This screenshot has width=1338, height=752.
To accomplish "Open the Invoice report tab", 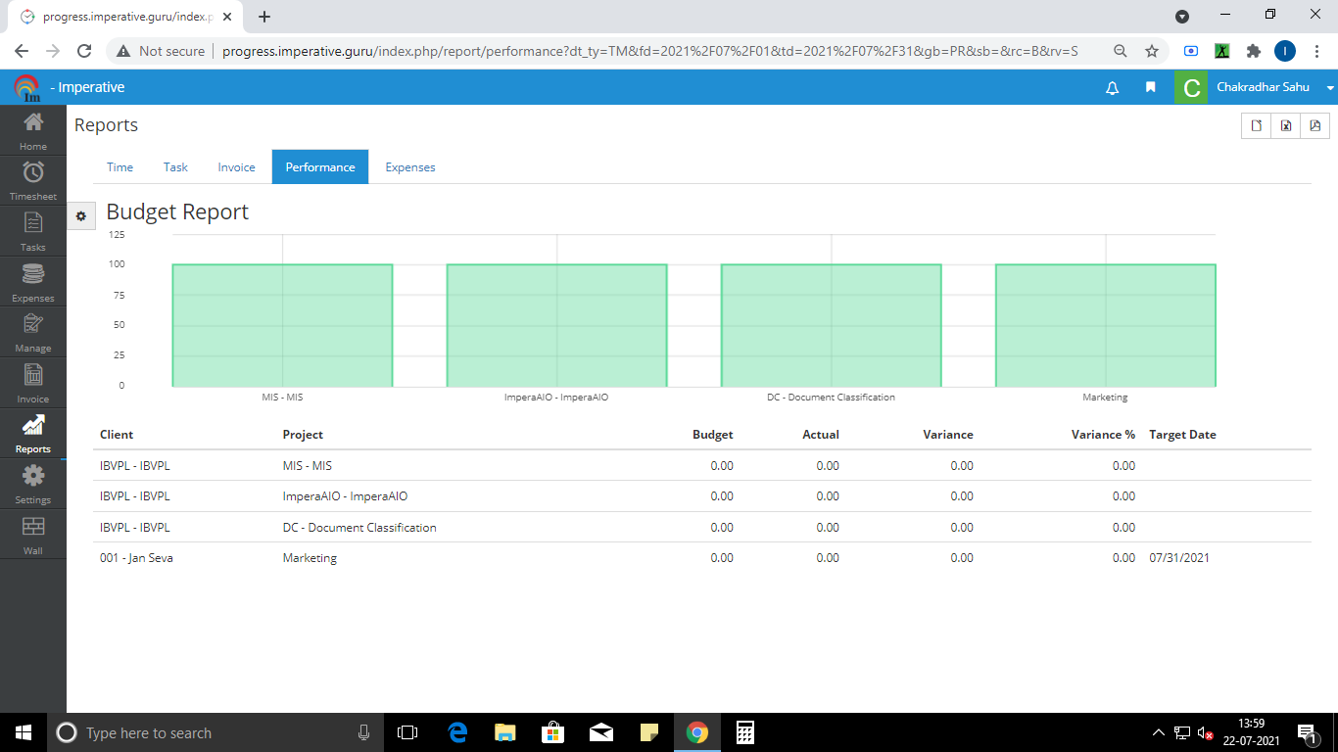I will (x=236, y=167).
